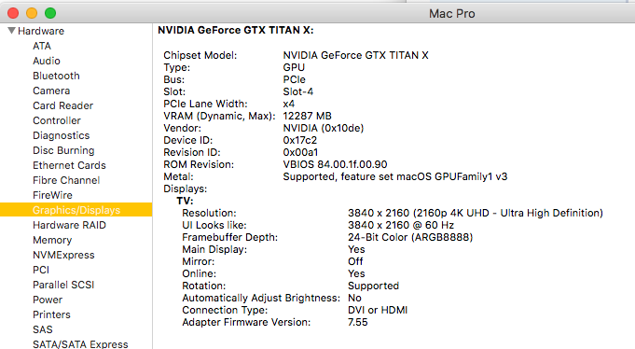The height and width of the screenshot is (349, 635).
Task: Open the Disc Burning section
Action: [63, 150]
